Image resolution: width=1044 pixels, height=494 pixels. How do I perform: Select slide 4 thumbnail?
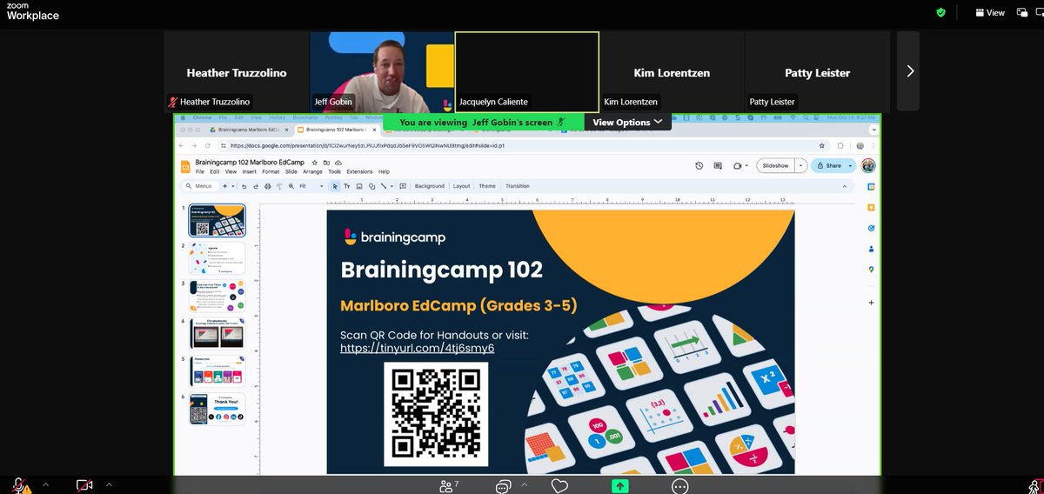(x=217, y=334)
